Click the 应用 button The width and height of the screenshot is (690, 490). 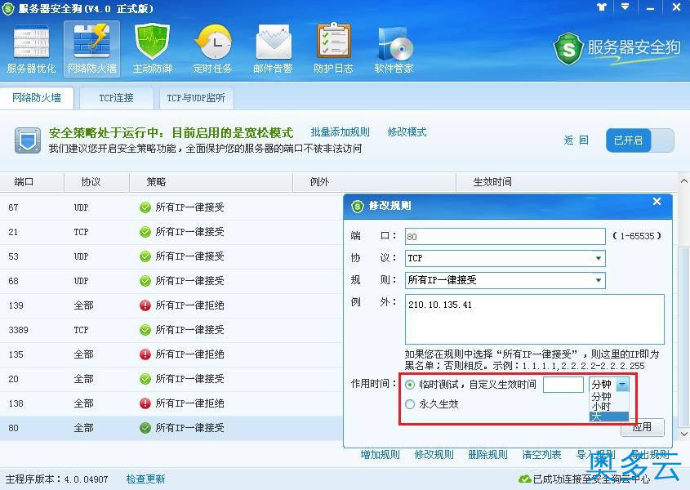[x=643, y=427]
